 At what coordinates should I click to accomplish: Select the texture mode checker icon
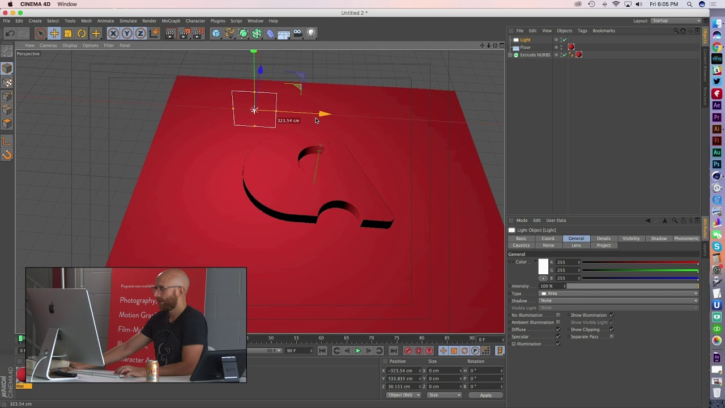click(7, 83)
